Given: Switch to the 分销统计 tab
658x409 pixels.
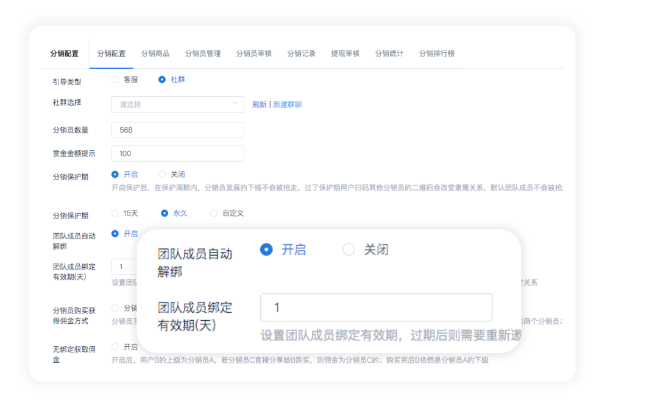Looking at the screenshot, I should point(389,53).
